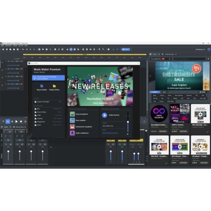Expand the Soundpools dropdown
211x211 pixels.
coord(160,59)
